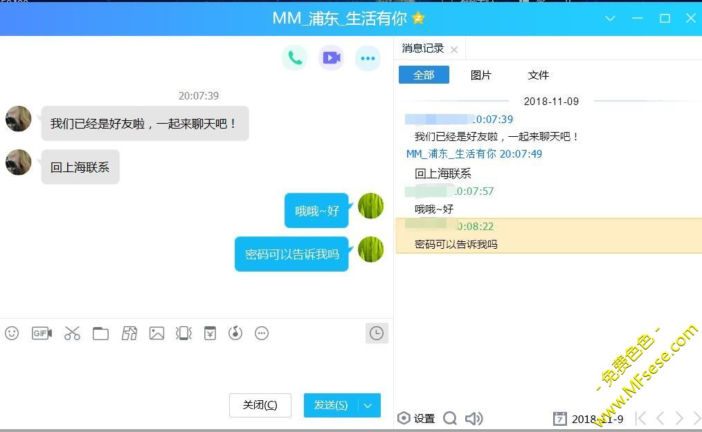The width and height of the screenshot is (702, 432).
Task: Go to previous page of records
Action: [660, 419]
